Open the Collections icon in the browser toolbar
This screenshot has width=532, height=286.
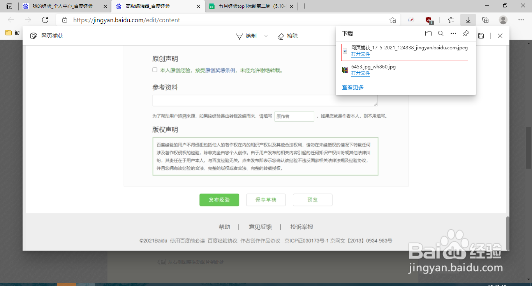click(x=485, y=20)
